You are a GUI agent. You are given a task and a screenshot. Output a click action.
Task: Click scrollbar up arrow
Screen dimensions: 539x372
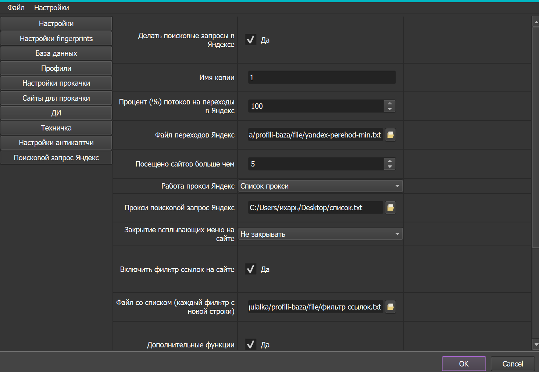(536, 22)
